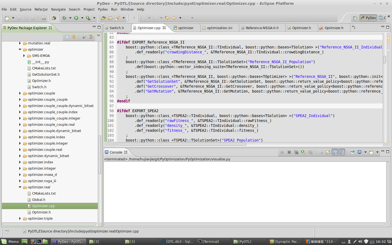392x245 pixels.
Task: Close the Console view tab
Action: click(126, 152)
